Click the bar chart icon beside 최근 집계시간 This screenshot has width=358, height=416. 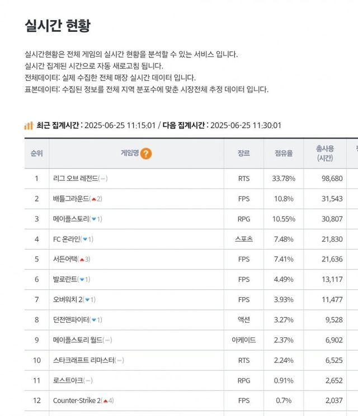pyautogui.click(x=29, y=125)
